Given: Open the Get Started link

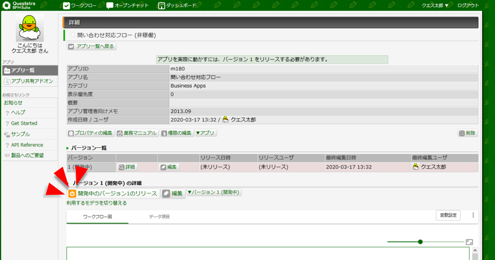Looking at the screenshot, I should 24,123.
